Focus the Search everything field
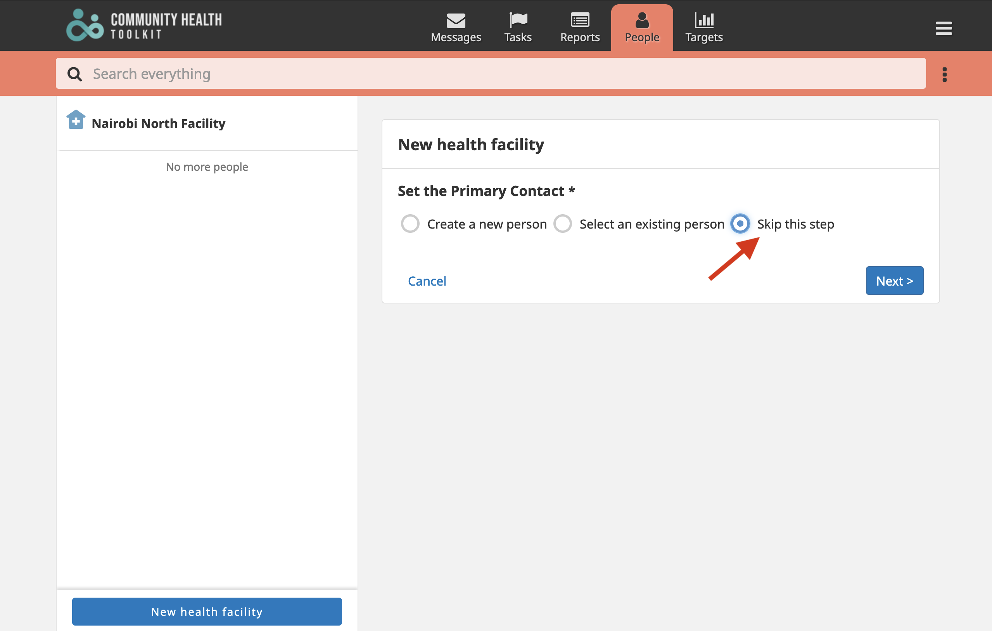 pyautogui.click(x=491, y=74)
